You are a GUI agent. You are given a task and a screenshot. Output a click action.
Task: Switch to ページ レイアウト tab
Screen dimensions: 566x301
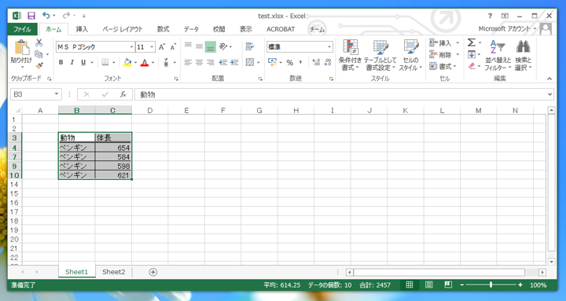(123, 29)
